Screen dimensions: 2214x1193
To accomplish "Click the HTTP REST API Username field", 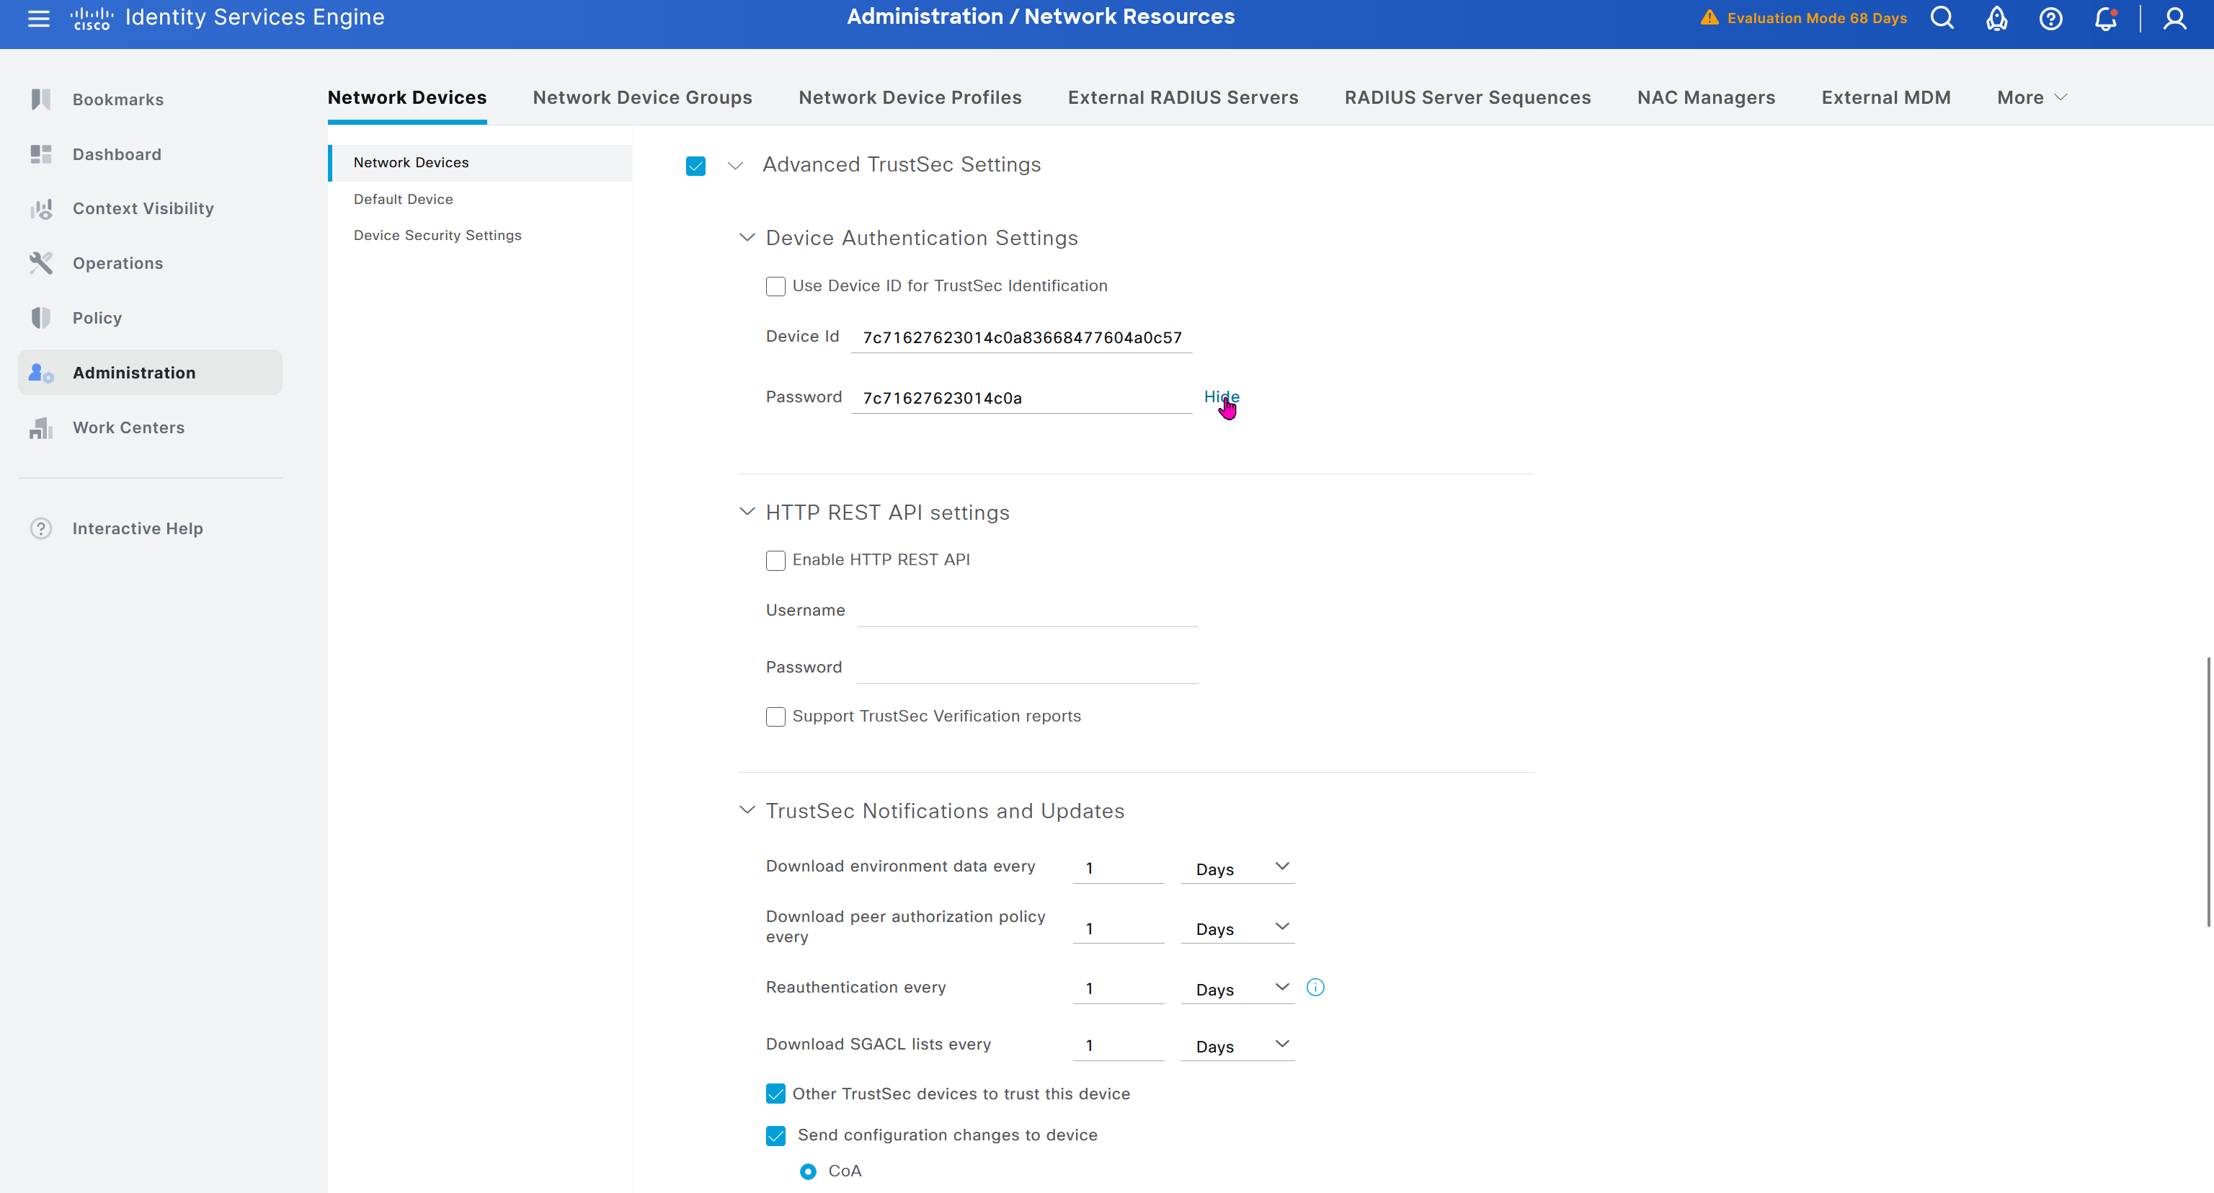I will [x=1027, y=611].
